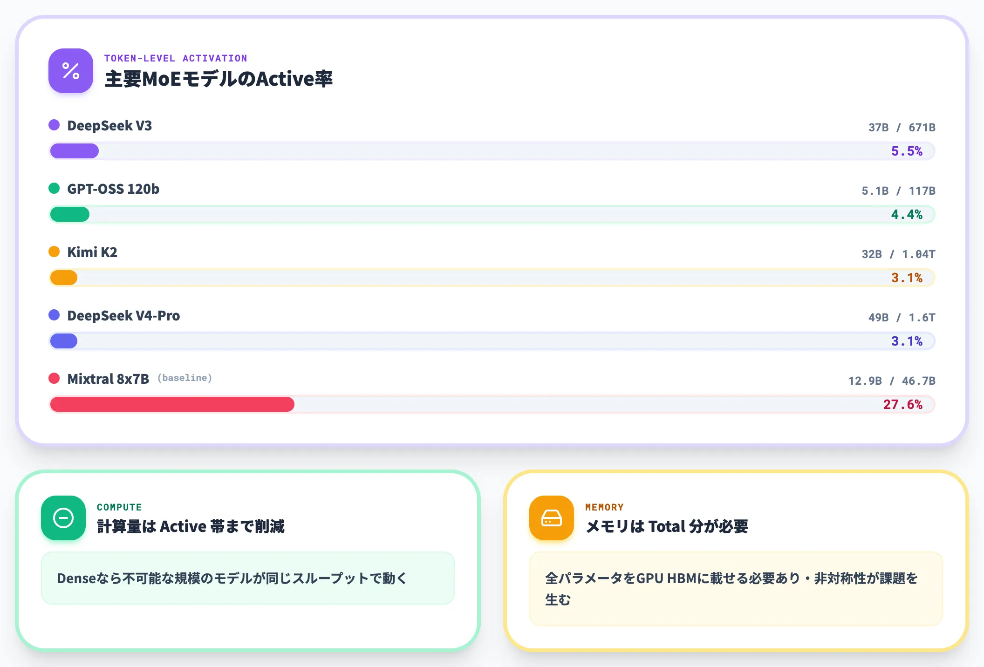This screenshot has height=667, width=984.
Task: Click the COMPUTE label
Action: pyautogui.click(x=119, y=507)
